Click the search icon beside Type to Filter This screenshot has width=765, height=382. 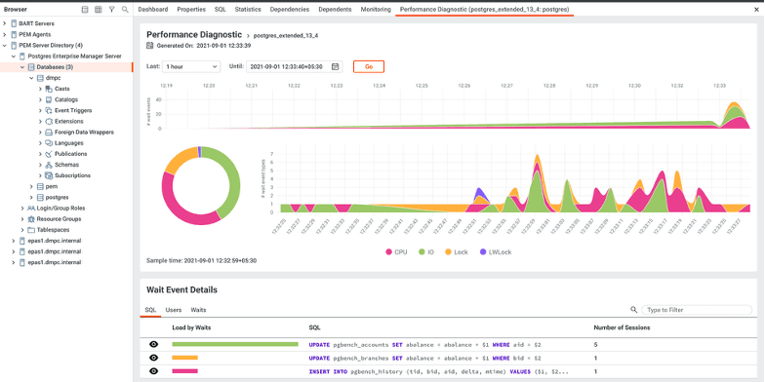pyautogui.click(x=634, y=310)
